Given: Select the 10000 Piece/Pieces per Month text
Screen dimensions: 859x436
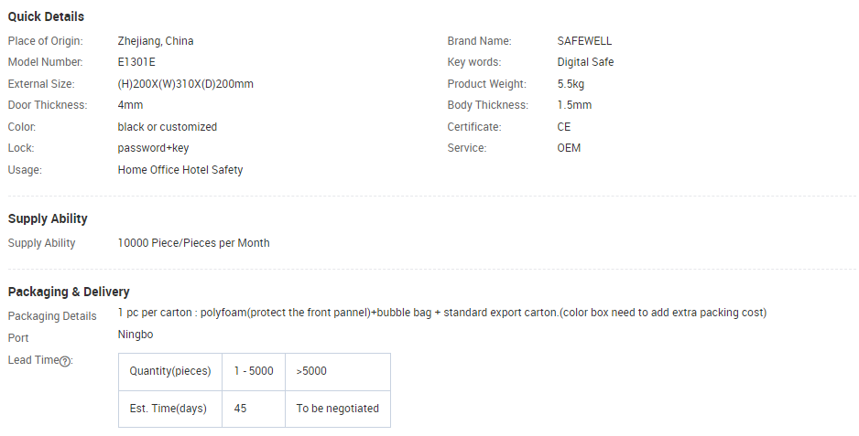Looking at the screenshot, I should [x=193, y=243].
